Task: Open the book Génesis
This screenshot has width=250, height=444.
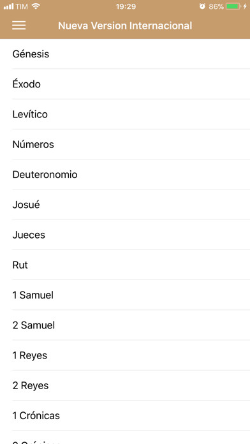Action: [x=125, y=54]
